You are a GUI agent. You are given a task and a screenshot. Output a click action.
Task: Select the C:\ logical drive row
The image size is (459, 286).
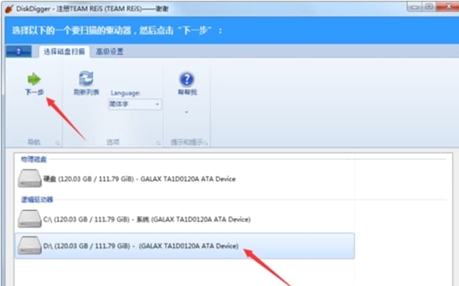(184, 219)
